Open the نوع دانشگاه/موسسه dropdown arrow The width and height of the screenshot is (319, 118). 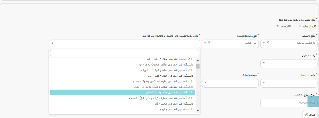point(205,43)
